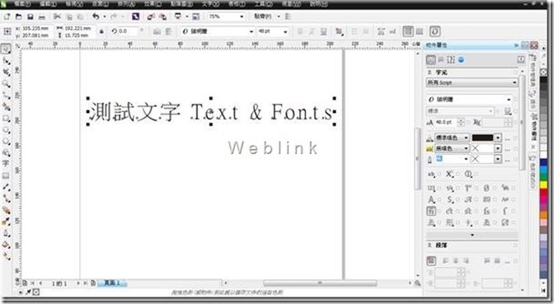
Task: Pick the Freehand drawing tool
Action: point(6,96)
